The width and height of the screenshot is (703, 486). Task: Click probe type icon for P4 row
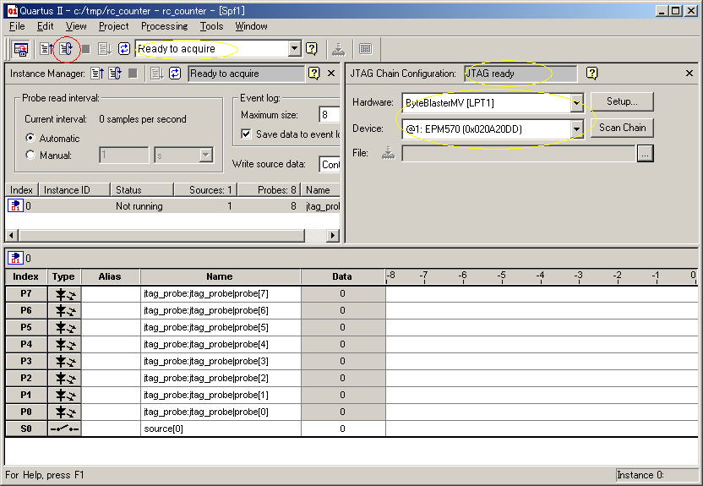[64, 345]
